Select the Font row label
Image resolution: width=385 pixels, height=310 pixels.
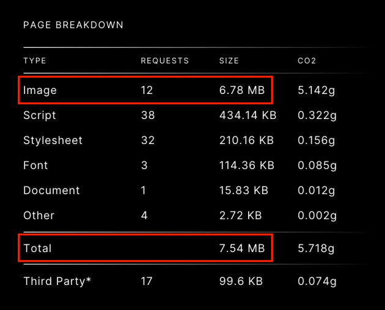[35, 165]
